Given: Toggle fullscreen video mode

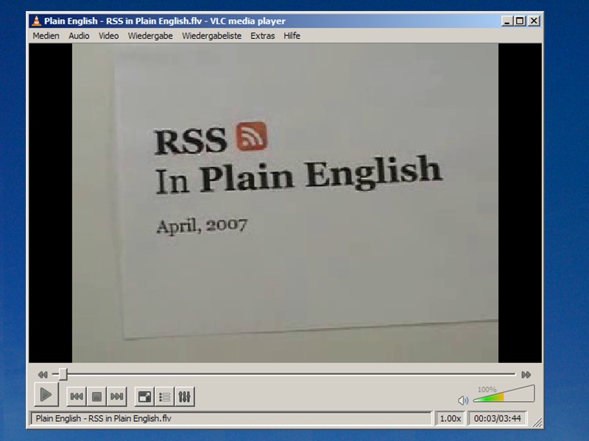Looking at the screenshot, I should point(145,397).
